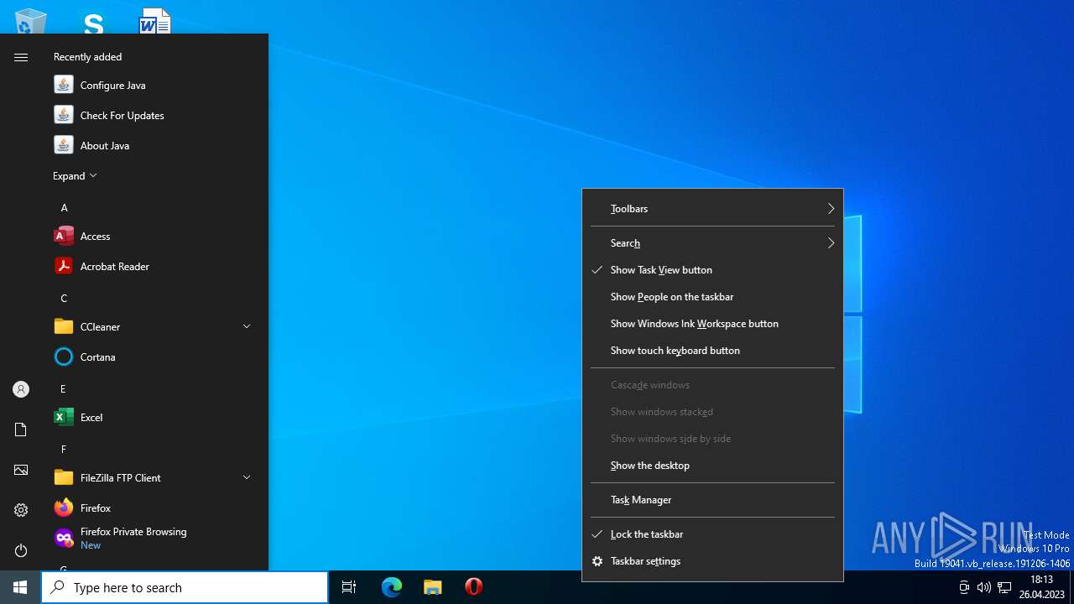
Task: Select Show the desktop menu entry
Action: [712, 466]
